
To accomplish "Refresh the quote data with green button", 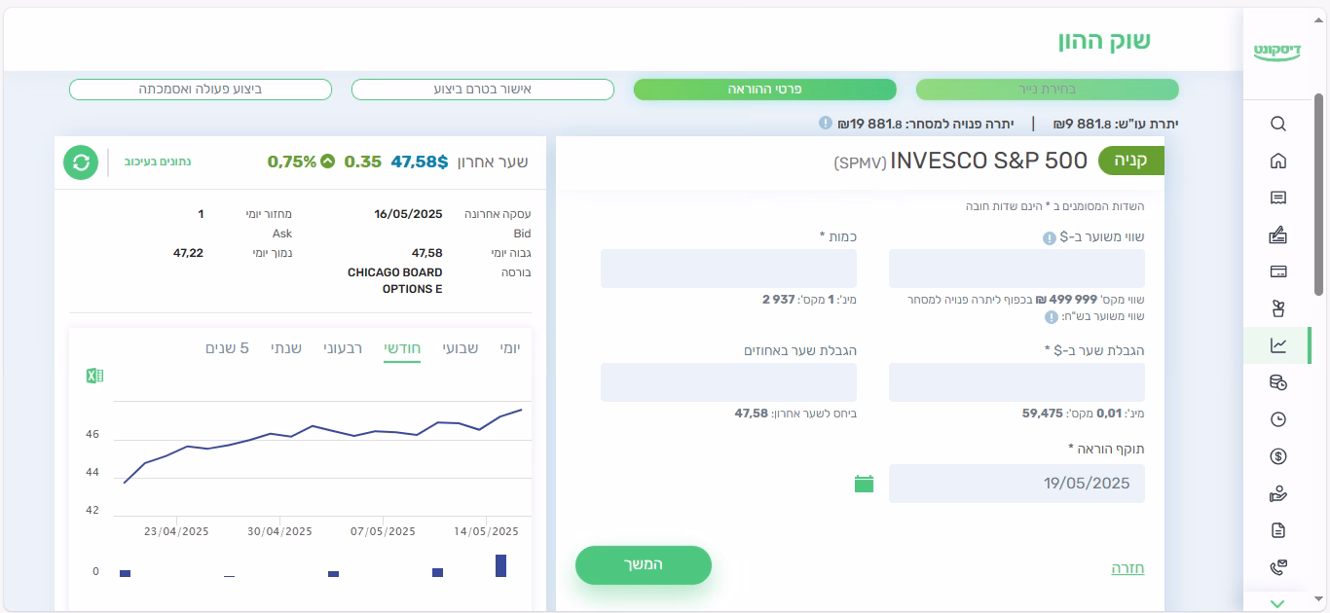I will click(x=81, y=162).
